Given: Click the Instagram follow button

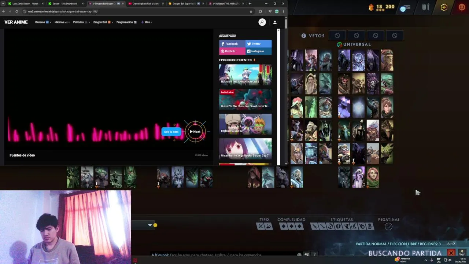Looking at the screenshot, I should click(259, 51).
